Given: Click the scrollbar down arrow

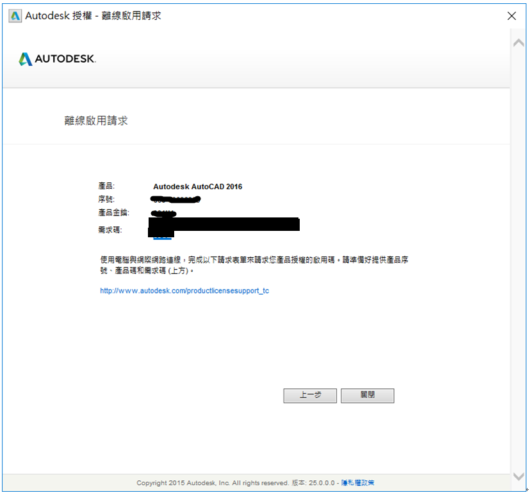Looking at the screenshot, I should click(x=519, y=476).
